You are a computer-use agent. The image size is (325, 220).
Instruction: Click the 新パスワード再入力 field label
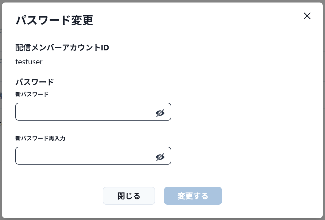click(x=40, y=138)
